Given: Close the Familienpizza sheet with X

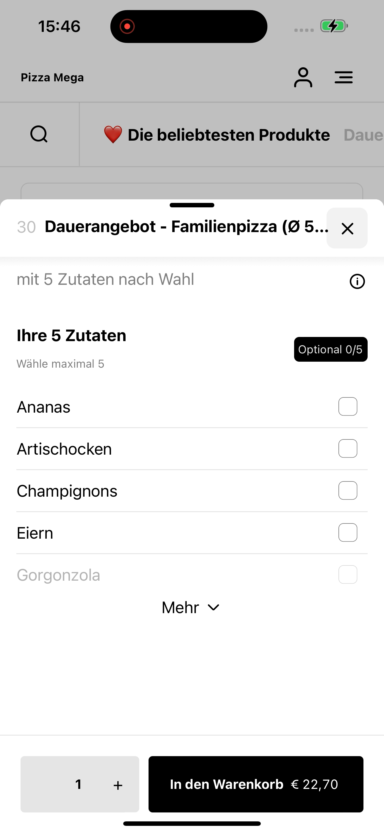Looking at the screenshot, I should 347,228.
